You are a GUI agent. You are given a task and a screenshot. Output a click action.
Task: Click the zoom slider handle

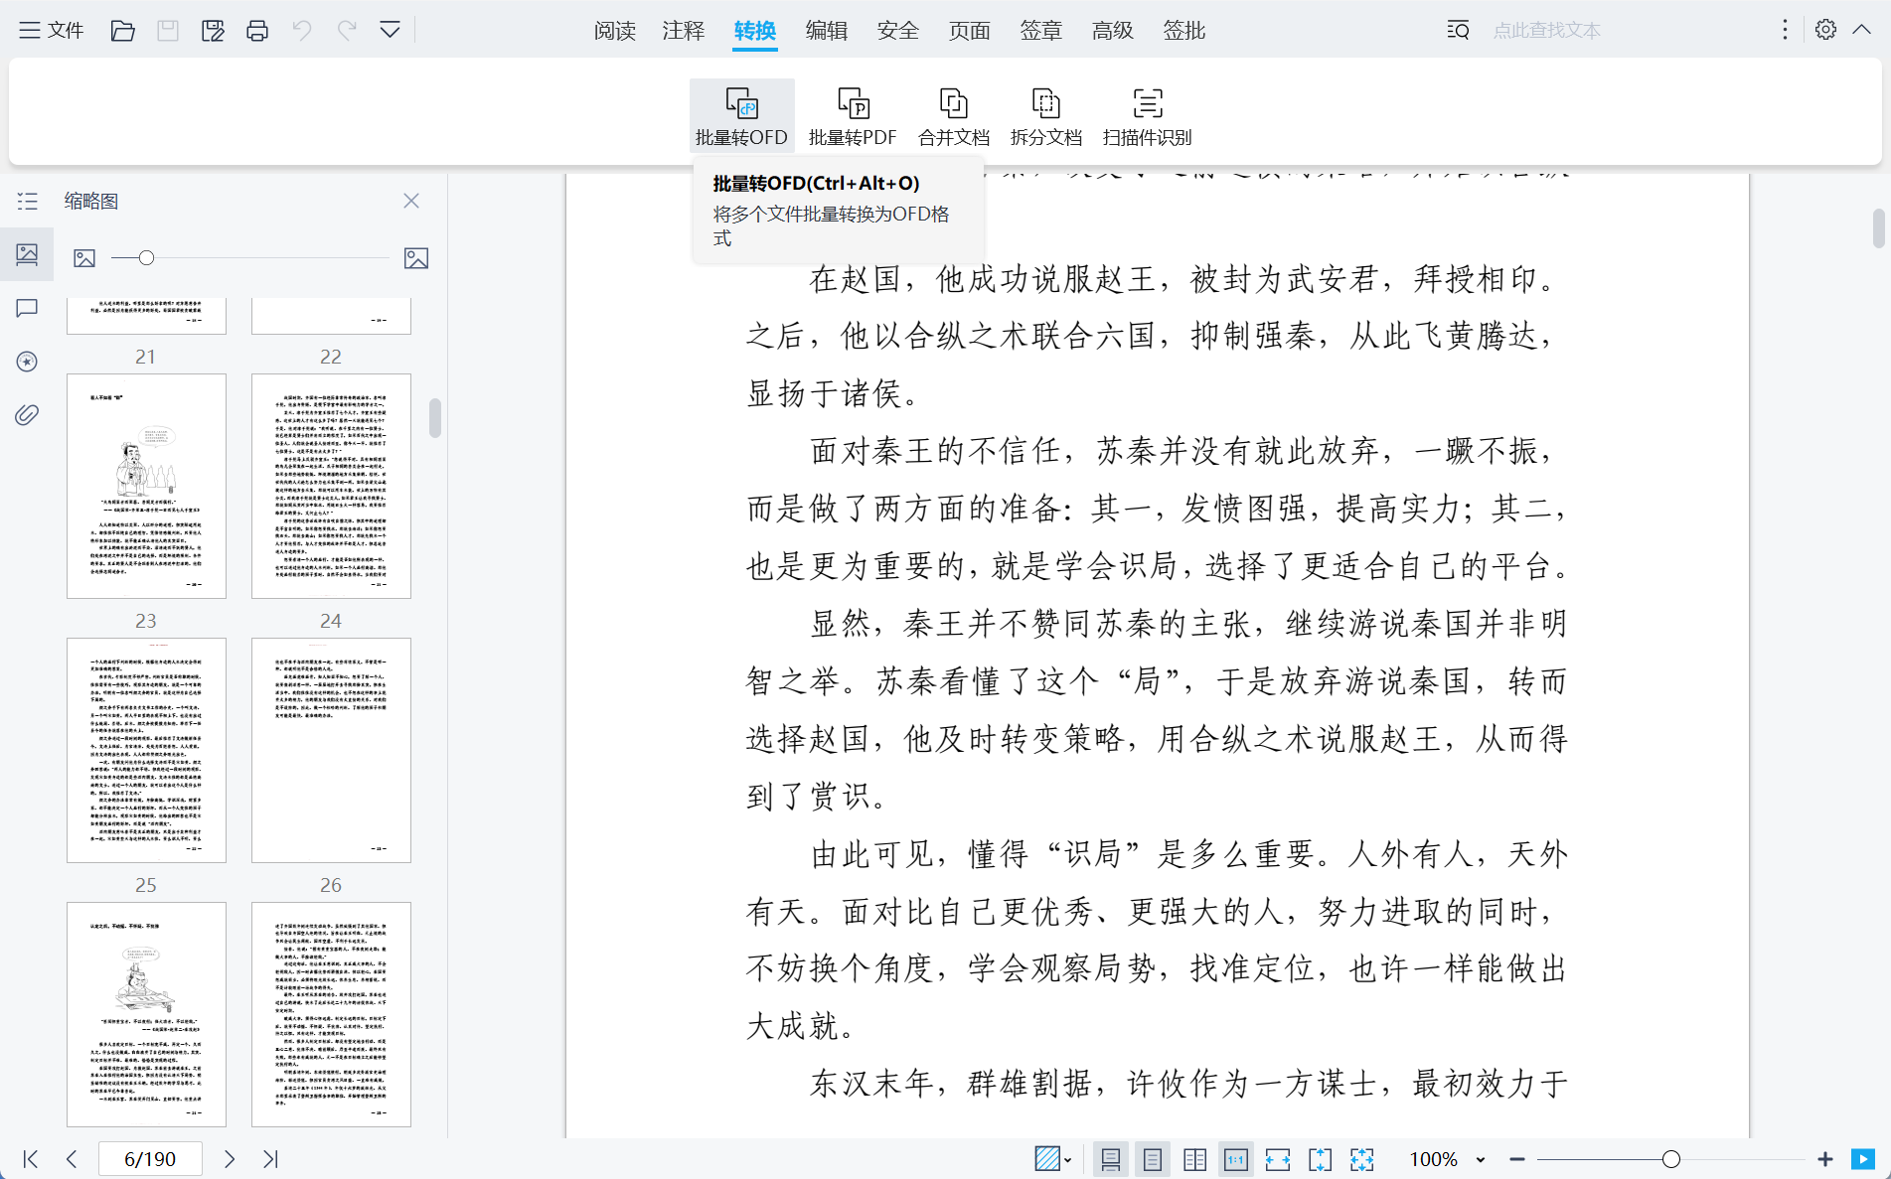coord(1671,1159)
